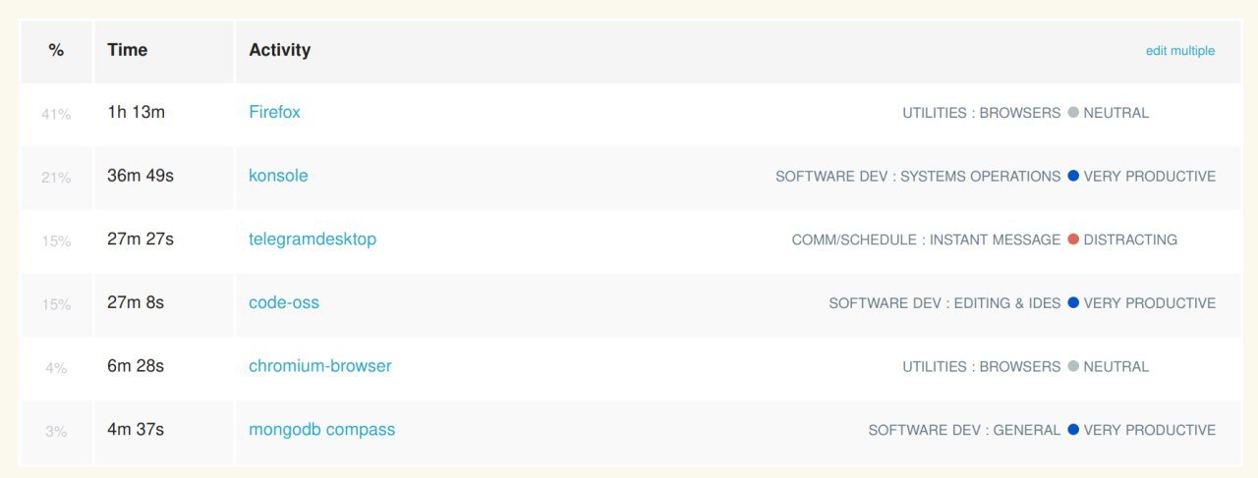1258x478 pixels.
Task: Open the Firefox activity link
Action: [274, 112]
